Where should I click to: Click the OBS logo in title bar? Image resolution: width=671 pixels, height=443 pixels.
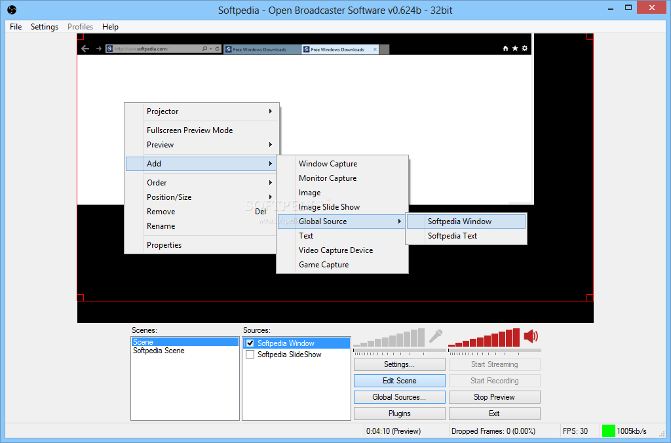point(12,9)
